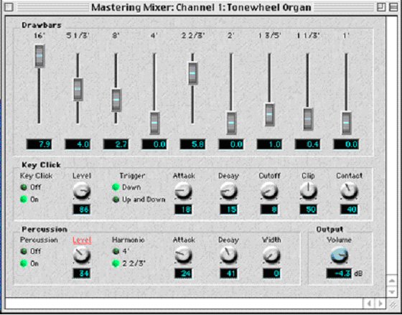Click the Percussion Attack knob
The image size is (402, 315).
(x=183, y=255)
